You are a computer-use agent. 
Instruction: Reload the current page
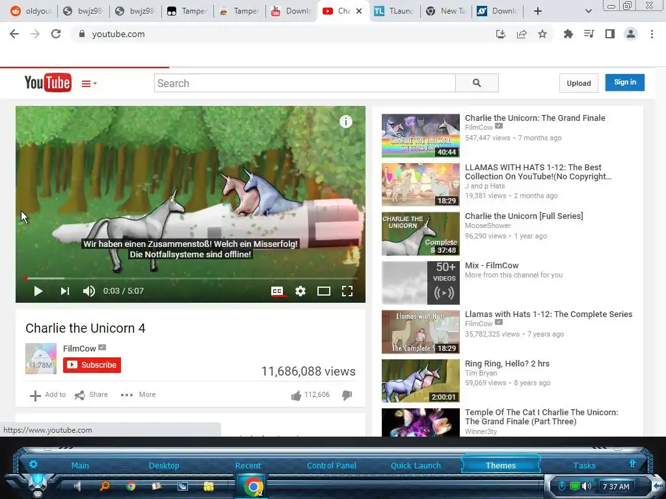[x=56, y=34]
